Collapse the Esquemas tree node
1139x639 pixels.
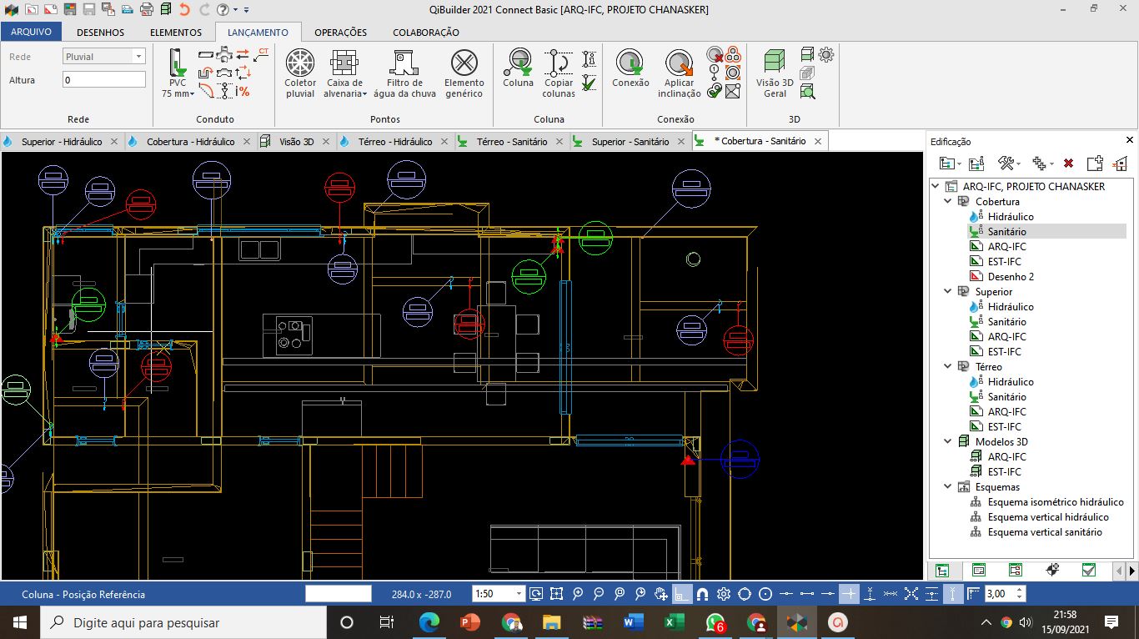pos(948,486)
